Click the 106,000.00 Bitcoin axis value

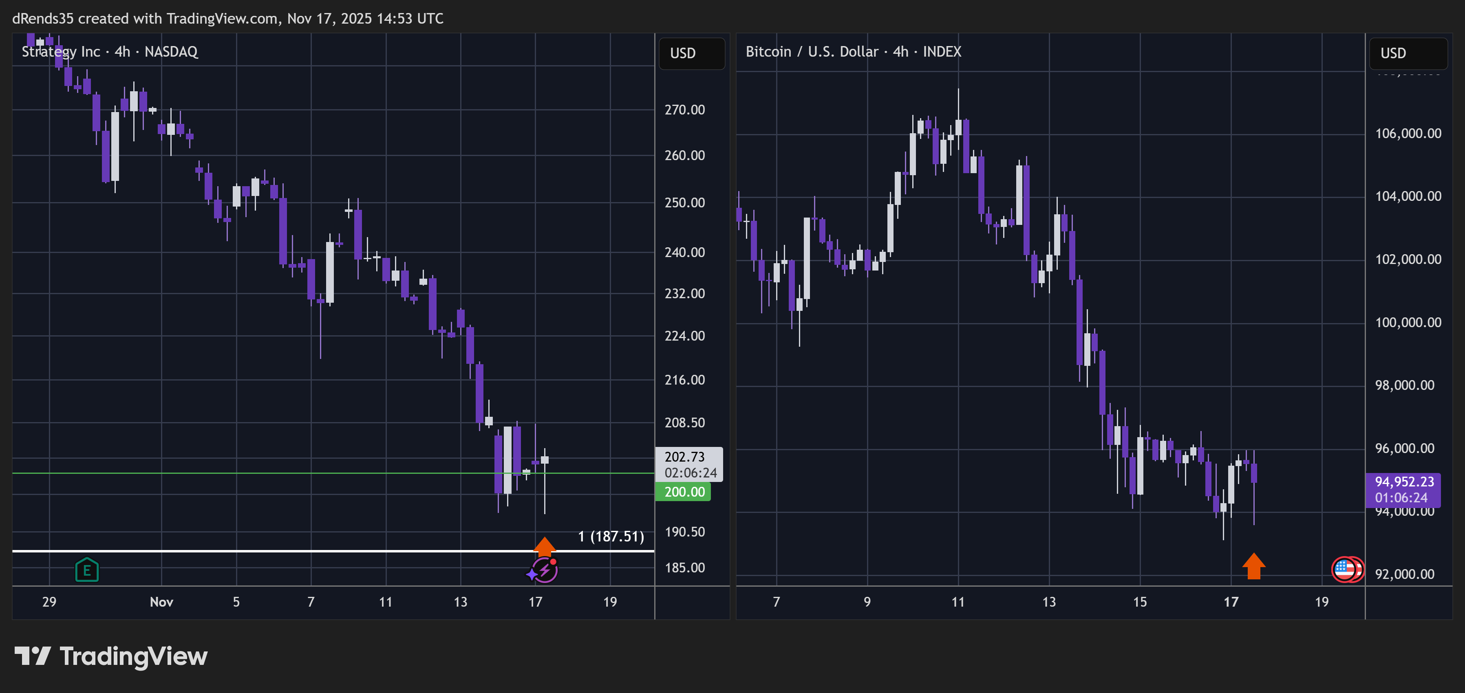(1408, 134)
